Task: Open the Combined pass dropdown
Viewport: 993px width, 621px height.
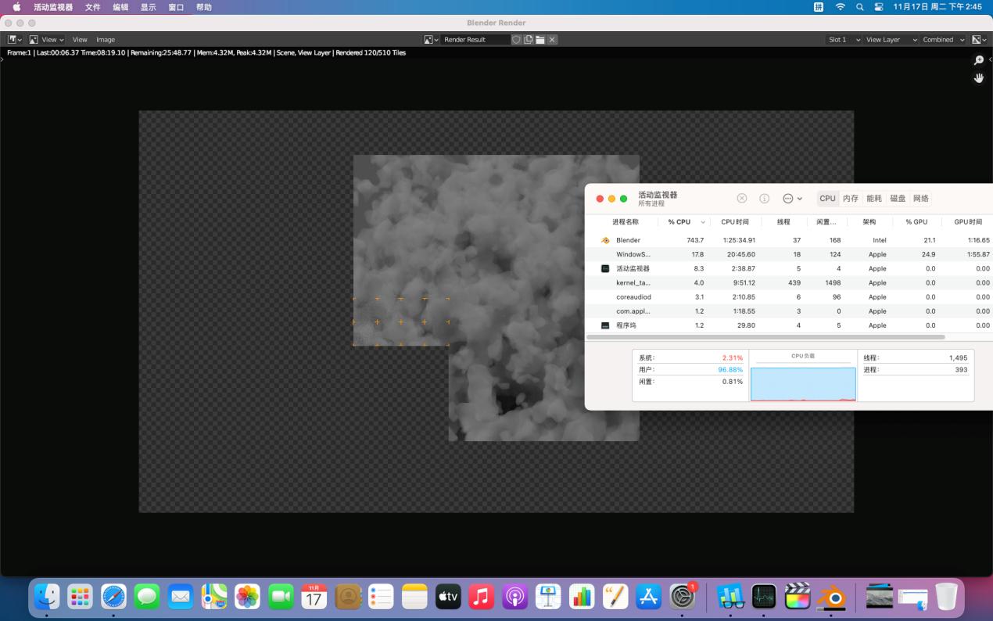Action: (x=944, y=40)
